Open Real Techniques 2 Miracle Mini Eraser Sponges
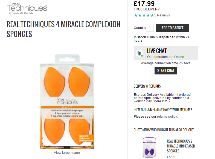The image size is (215, 159). tap(181, 146)
